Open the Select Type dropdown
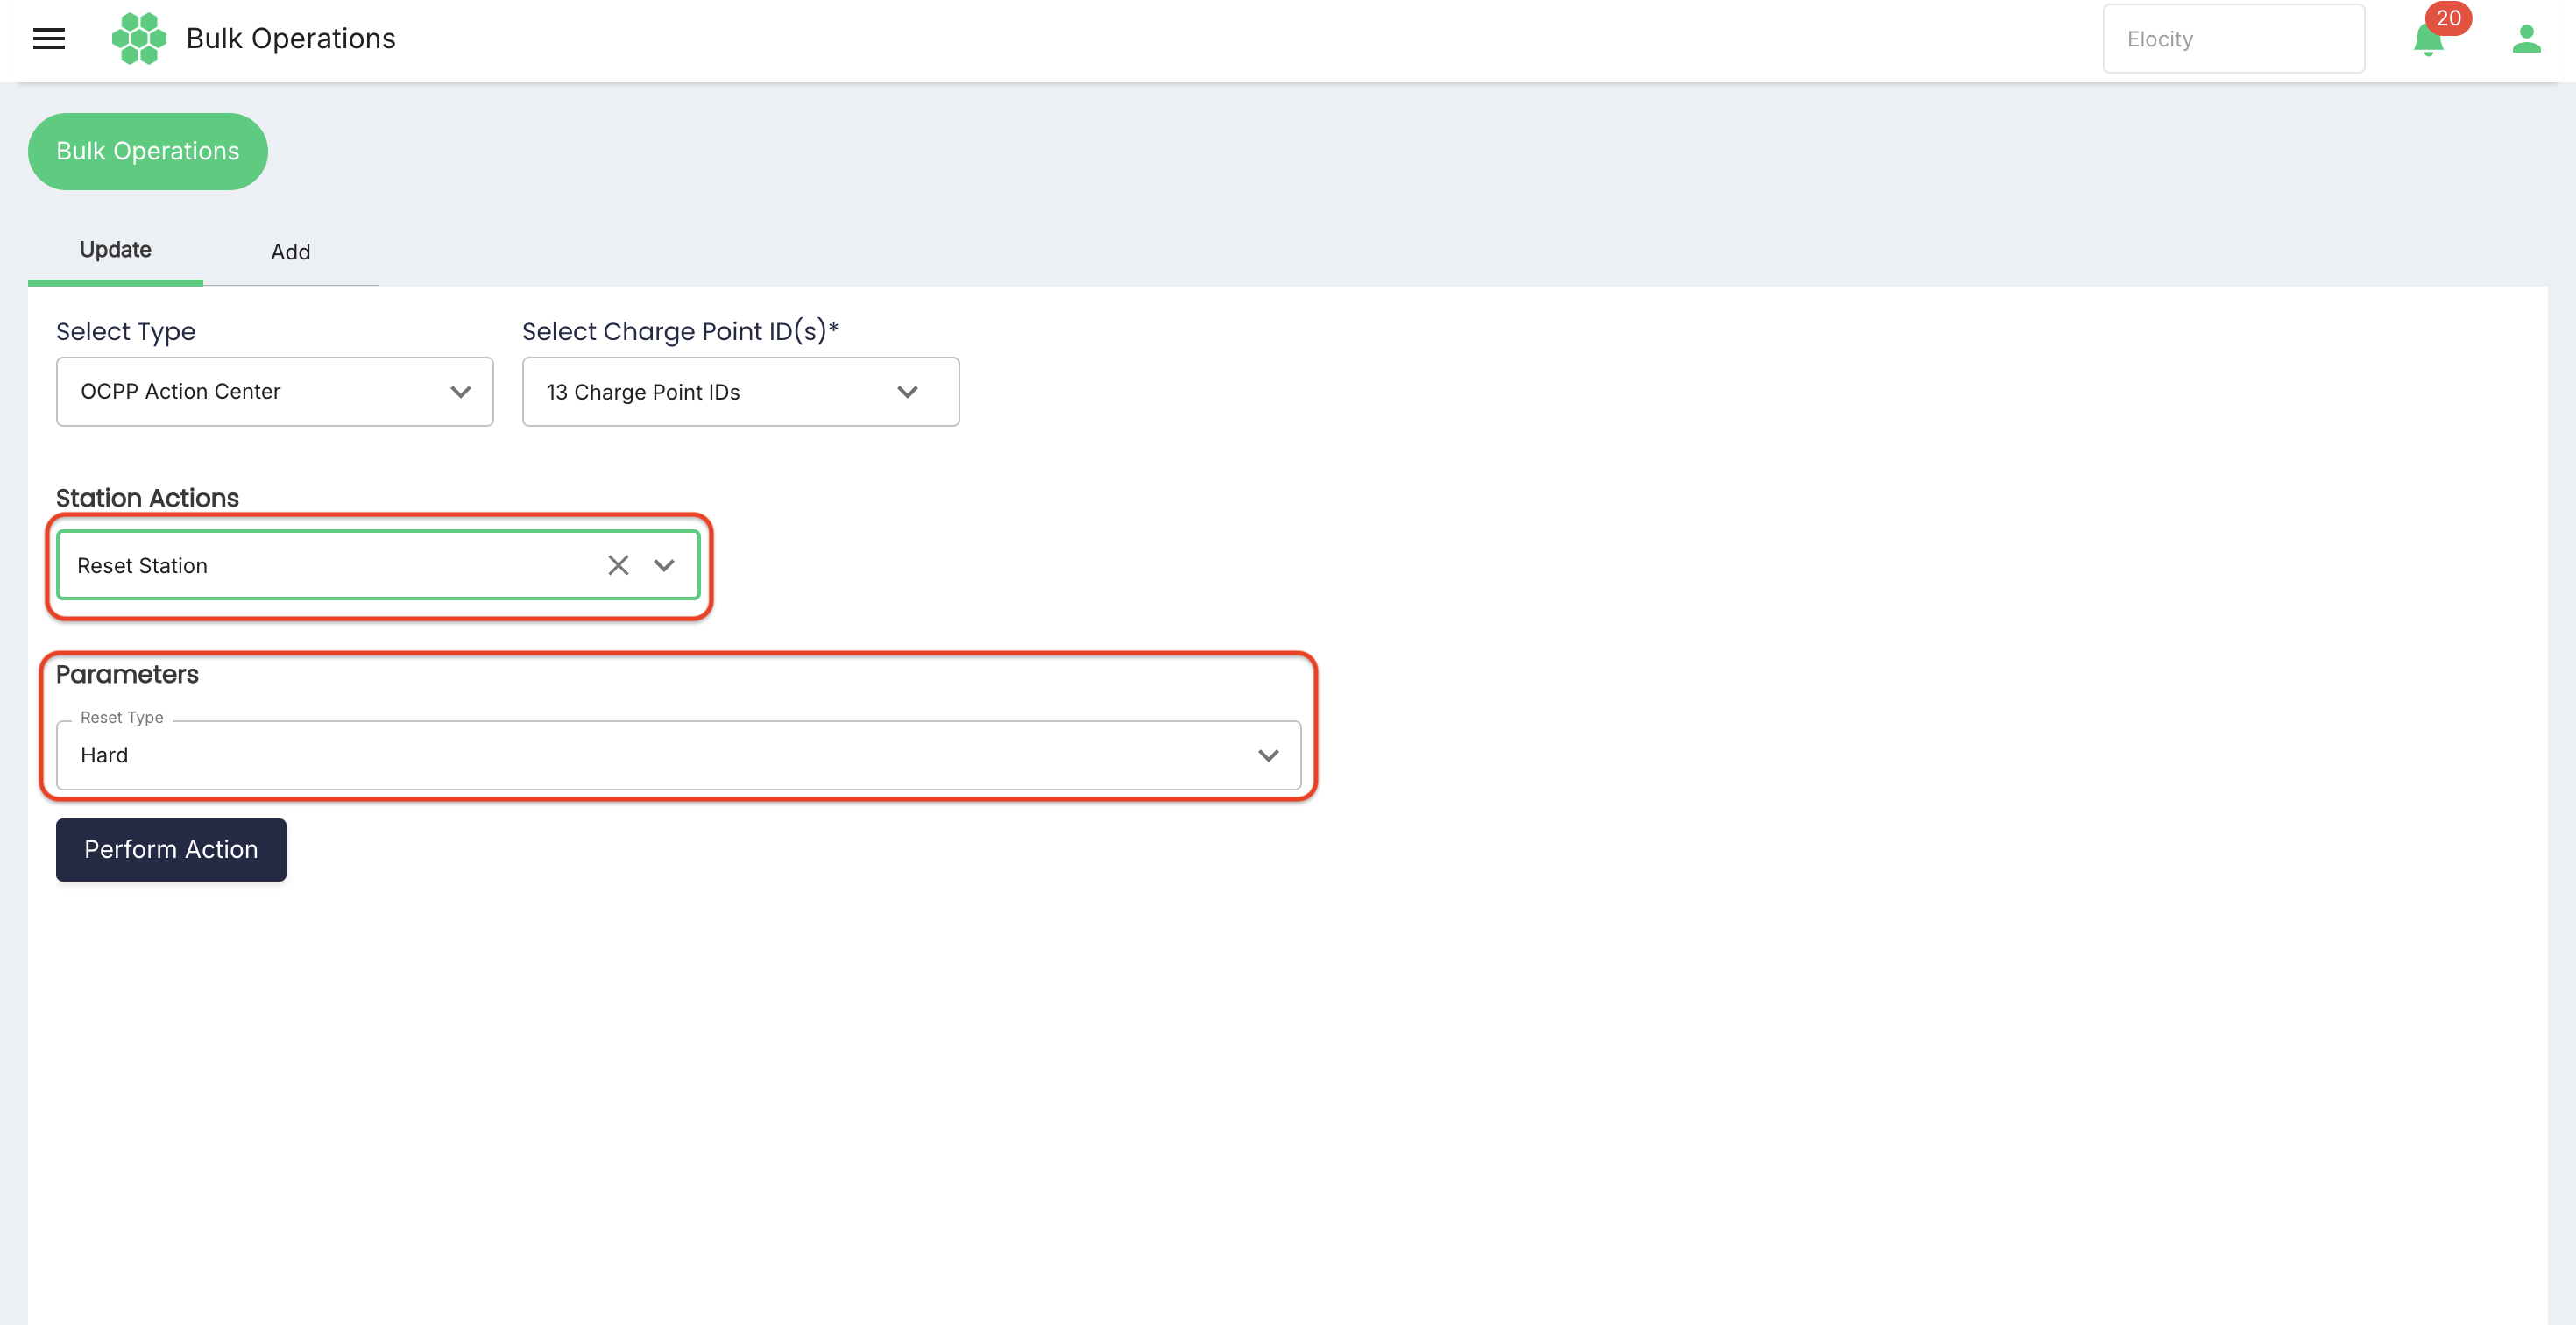Viewport: 2576px width, 1325px height. tap(275, 392)
